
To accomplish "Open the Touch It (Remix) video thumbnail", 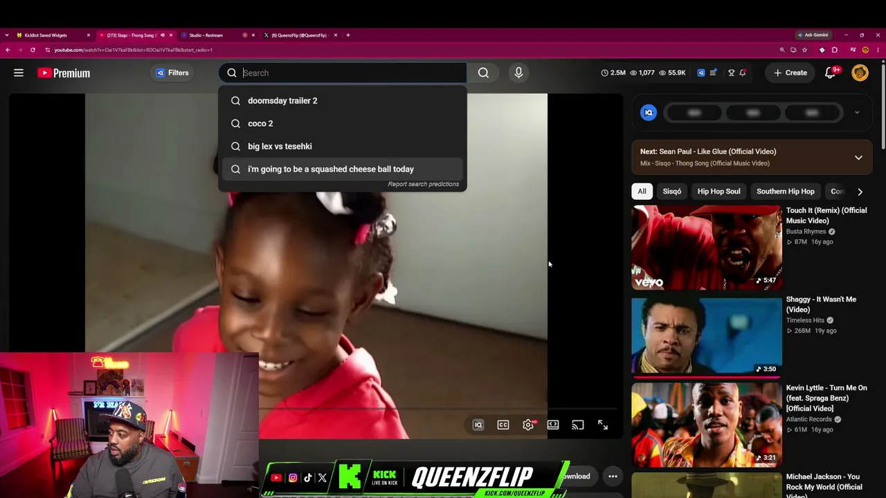I will (707, 247).
